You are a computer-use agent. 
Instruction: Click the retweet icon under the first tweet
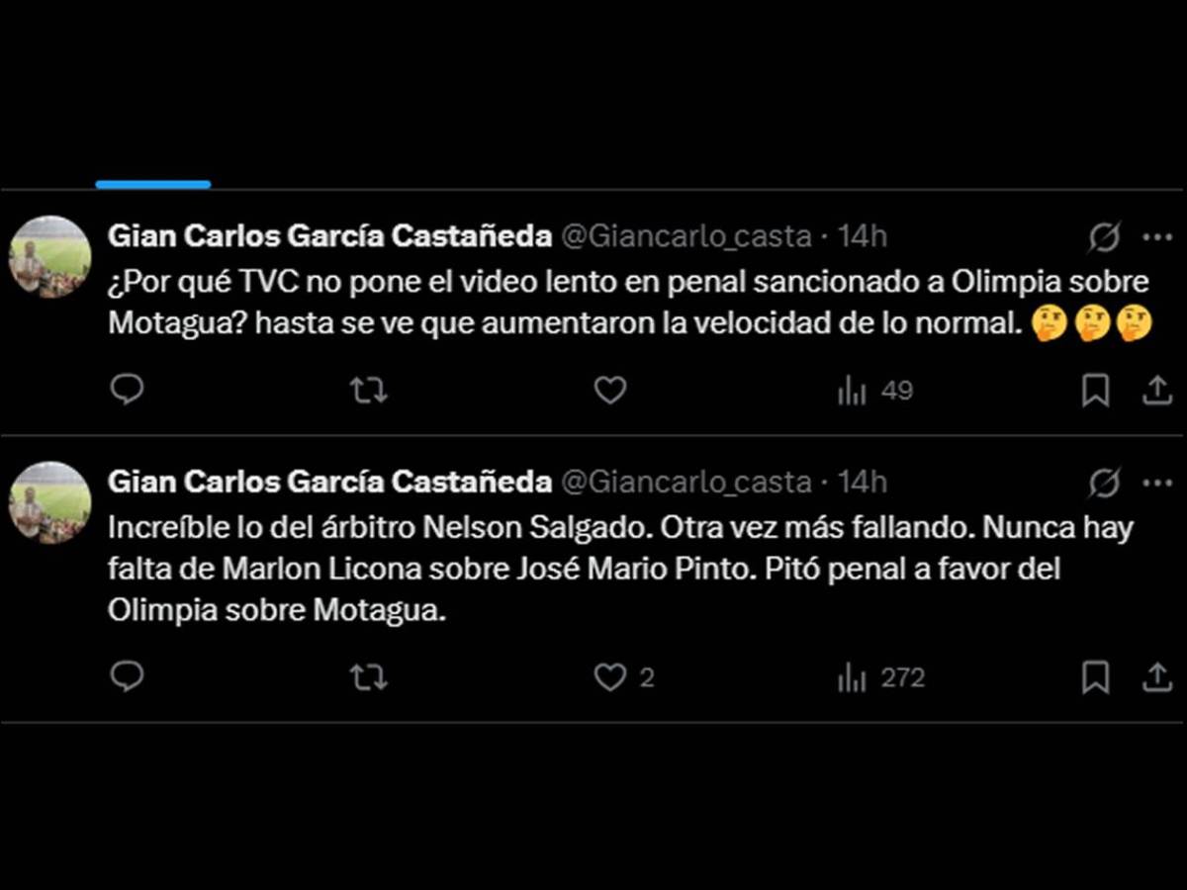tap(367, 390)
